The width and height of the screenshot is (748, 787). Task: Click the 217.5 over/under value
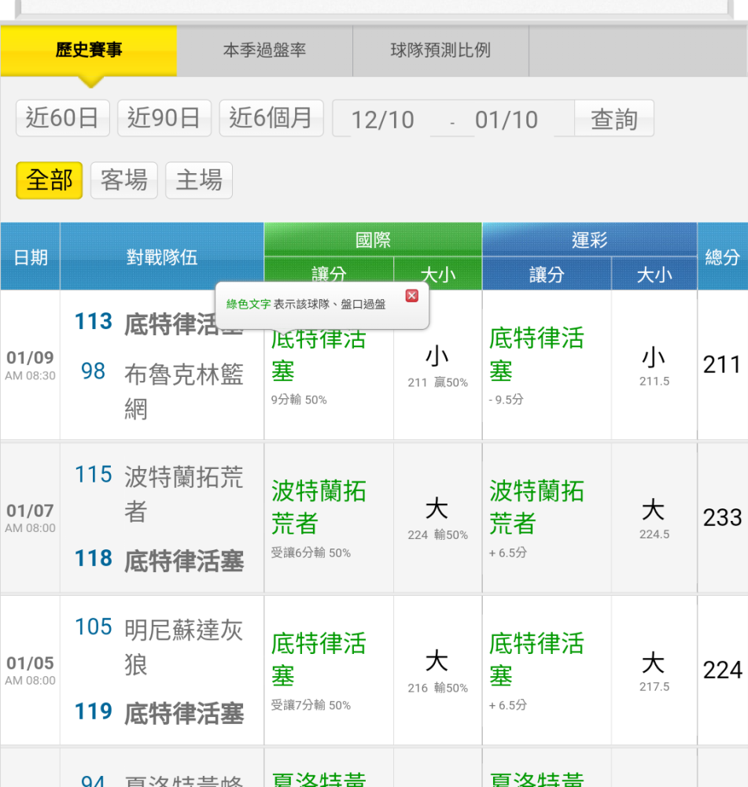654,686
